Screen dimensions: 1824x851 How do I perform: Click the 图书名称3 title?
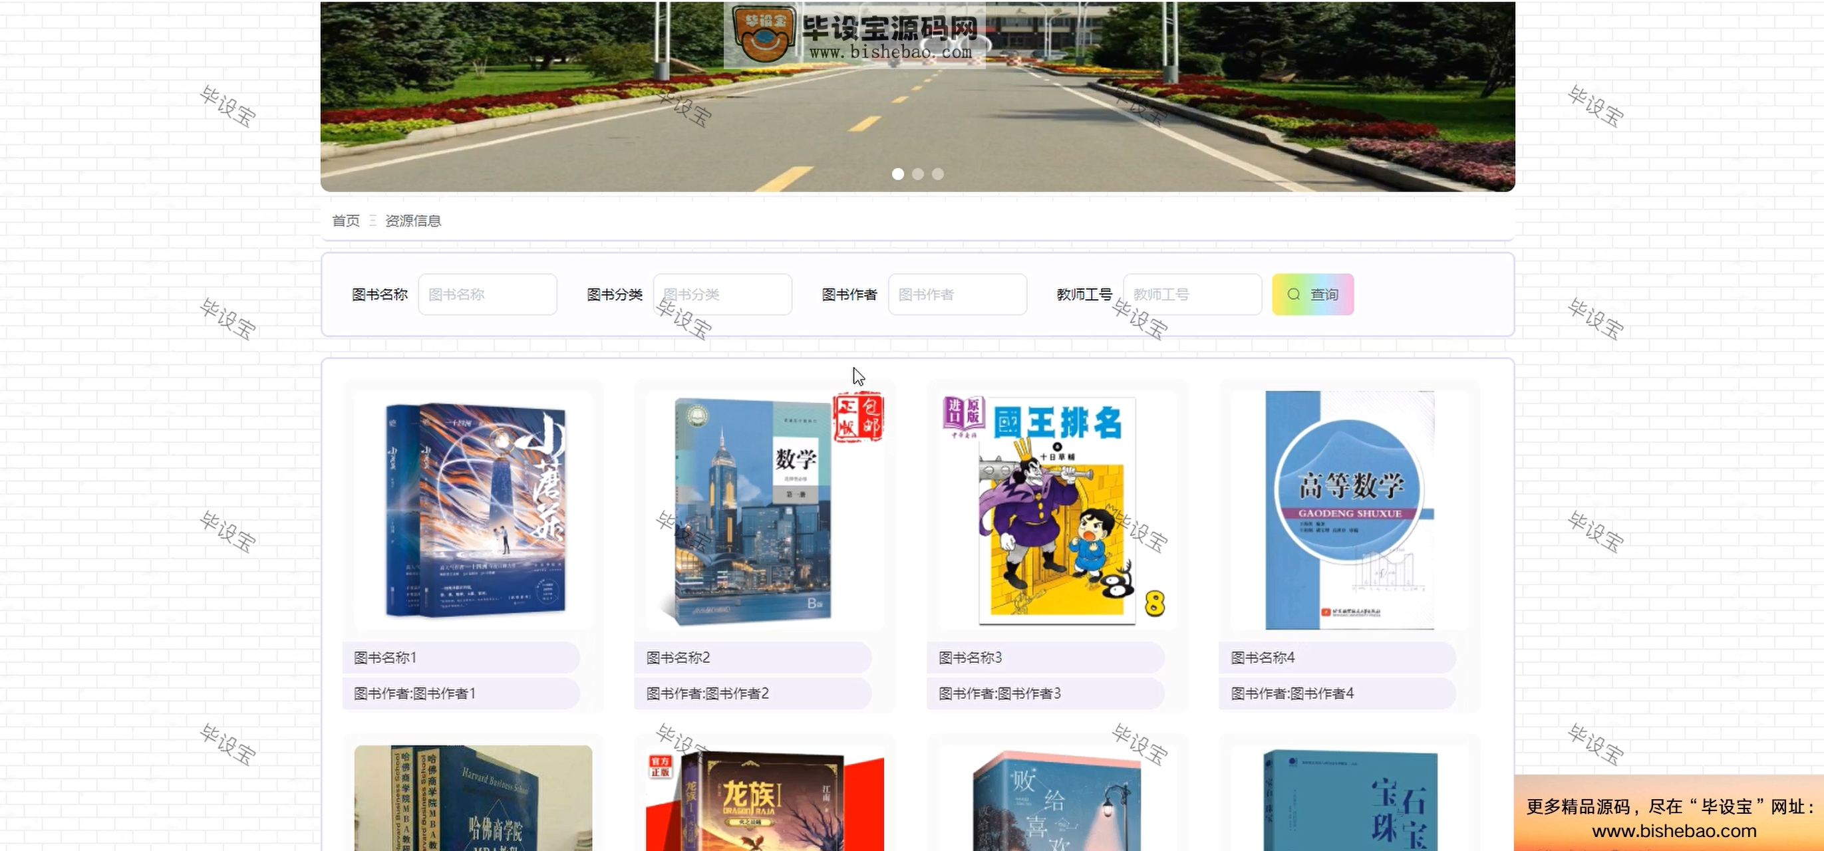tap(970, 657)
